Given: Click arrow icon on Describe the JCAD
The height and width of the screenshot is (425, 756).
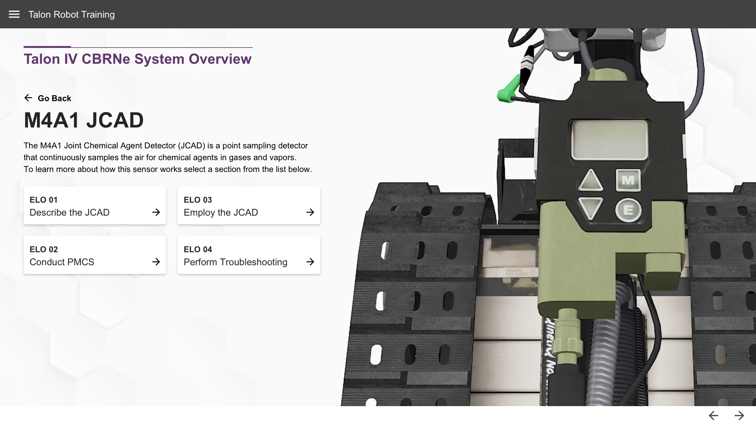Looking at the screenshot, I should click(156, 213).
